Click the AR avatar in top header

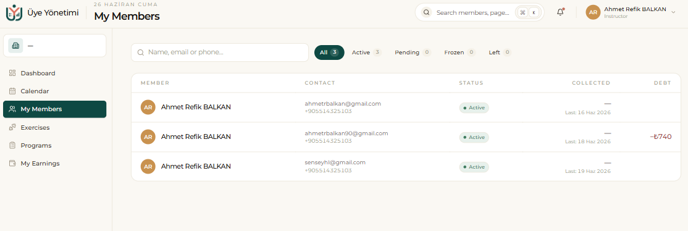(x=593, y=12)
